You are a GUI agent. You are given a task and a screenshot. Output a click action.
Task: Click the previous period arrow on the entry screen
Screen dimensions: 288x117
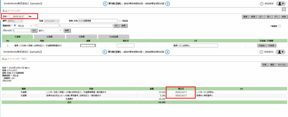[105, 4]
